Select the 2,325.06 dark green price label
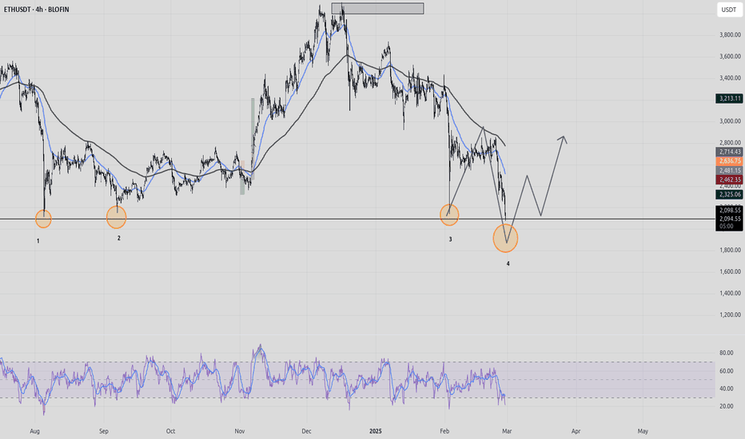This screenshot has height=439, width=745. coord(729,195)
